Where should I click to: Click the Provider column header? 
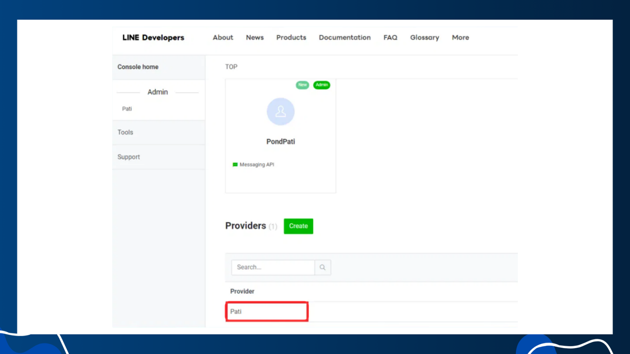242,291
